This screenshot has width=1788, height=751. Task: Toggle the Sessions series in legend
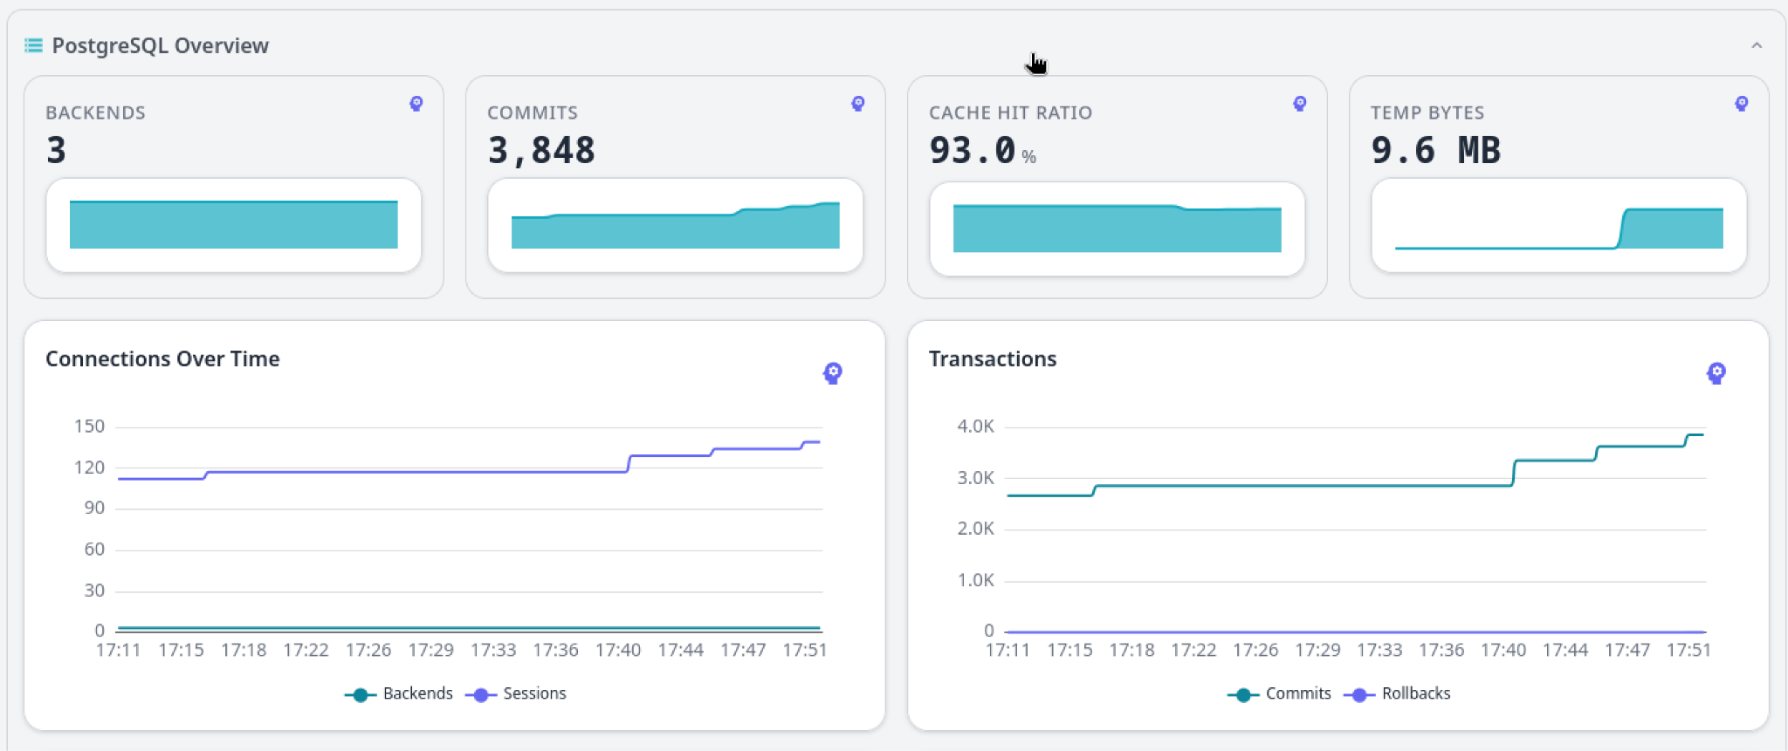[516, 693]
